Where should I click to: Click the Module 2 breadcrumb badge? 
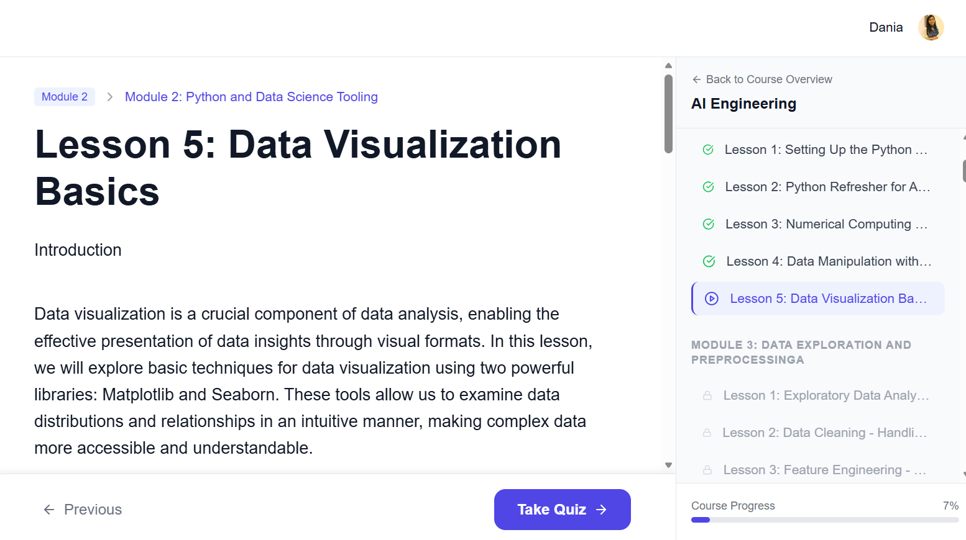point(65,97)
